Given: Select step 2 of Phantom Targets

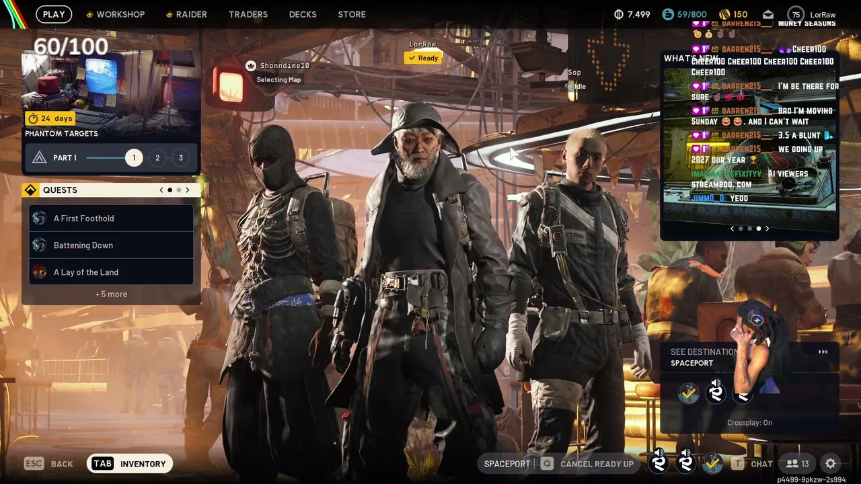Looking at the screenshot, I should coord(157,158).
